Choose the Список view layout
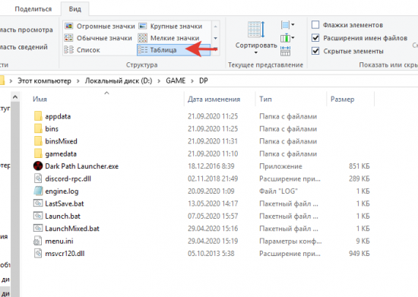This screenshot has height=297, width=418. (x=82, y=50)
